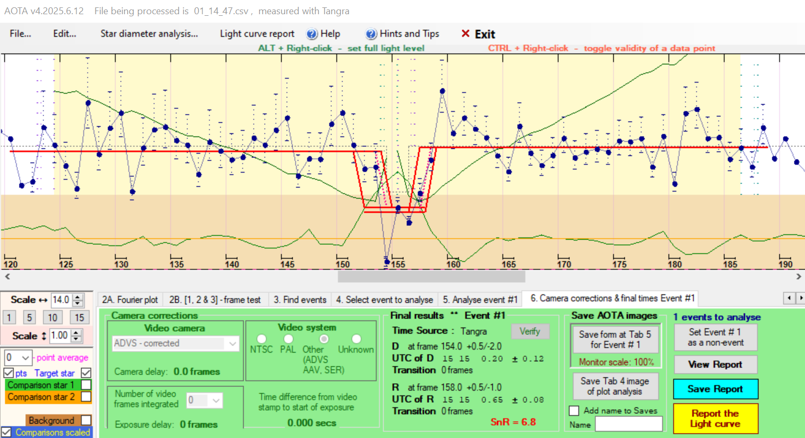The height and width of the screenshot is (438, 805).
Task: Click the red X Exit icon
Action: 465,34
